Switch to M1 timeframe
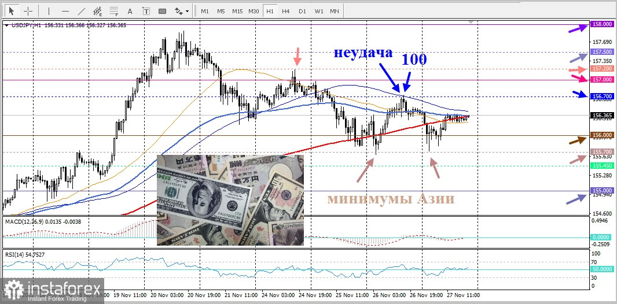Screen dimensions: 617x304 tap(205, 11)
